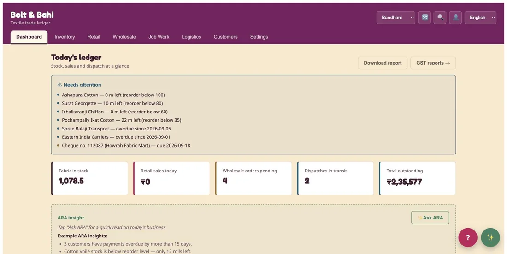Viewport: 507px width, 254px height.
Task: Open the Dispatches in transit card
Action: [335, 178]
